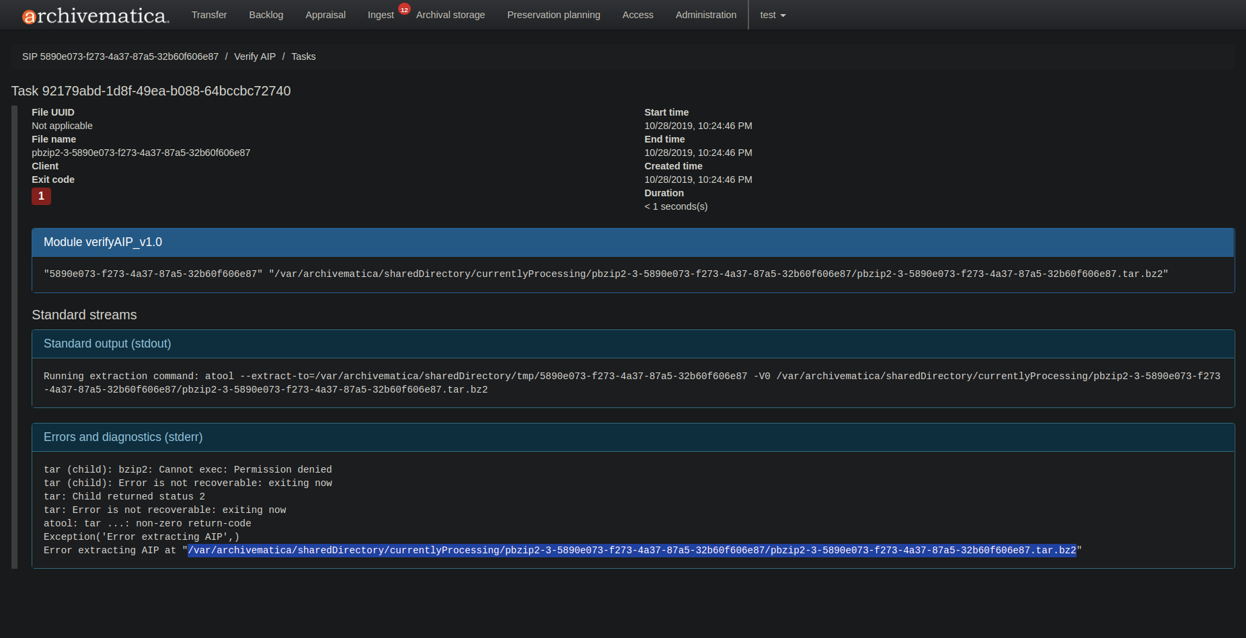This screenshot has height=638, width=1246.
Task: Collapse the Standard output (stdout) panel
Action: coord(107,344)
